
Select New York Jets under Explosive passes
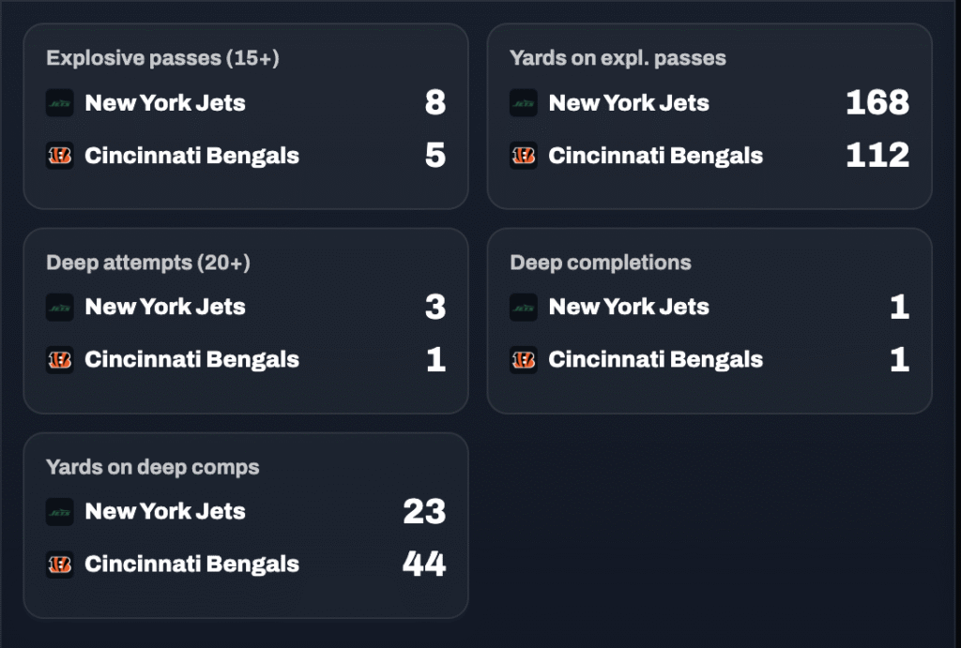coord(165,103)
